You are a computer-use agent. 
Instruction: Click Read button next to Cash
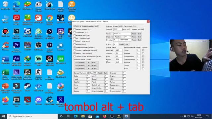coord(134,34)
